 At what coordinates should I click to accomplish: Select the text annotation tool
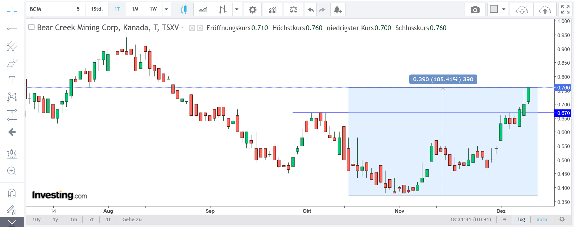point(12,80)
